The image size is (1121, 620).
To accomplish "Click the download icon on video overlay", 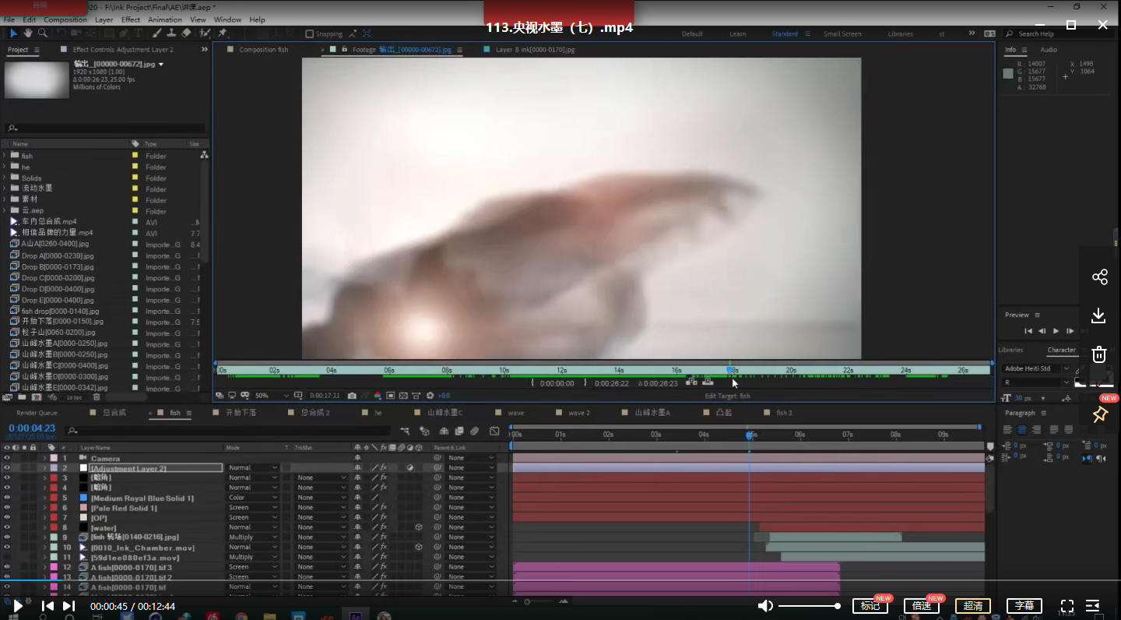I will pyautogui.click(x=1098, y=315).
